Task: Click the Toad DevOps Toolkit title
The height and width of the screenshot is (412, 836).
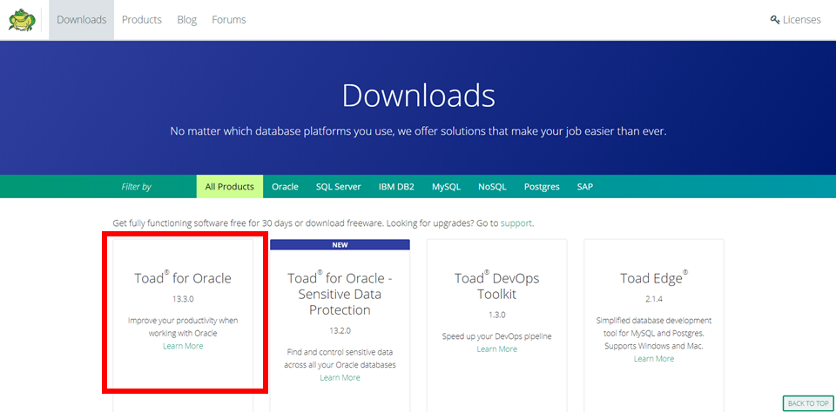Action: pyautogui.click(x=497, y=285)
